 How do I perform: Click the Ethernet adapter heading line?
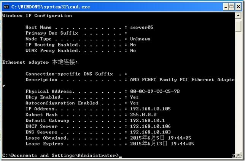40,62
